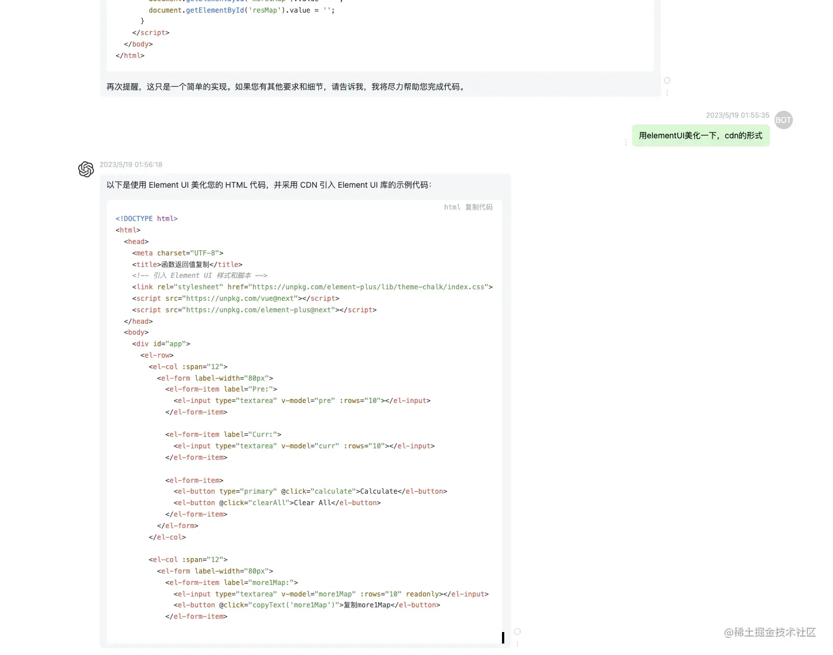Click the Clear All el-button code line
This screenshot has height=655, width=833.
point(277,503)
